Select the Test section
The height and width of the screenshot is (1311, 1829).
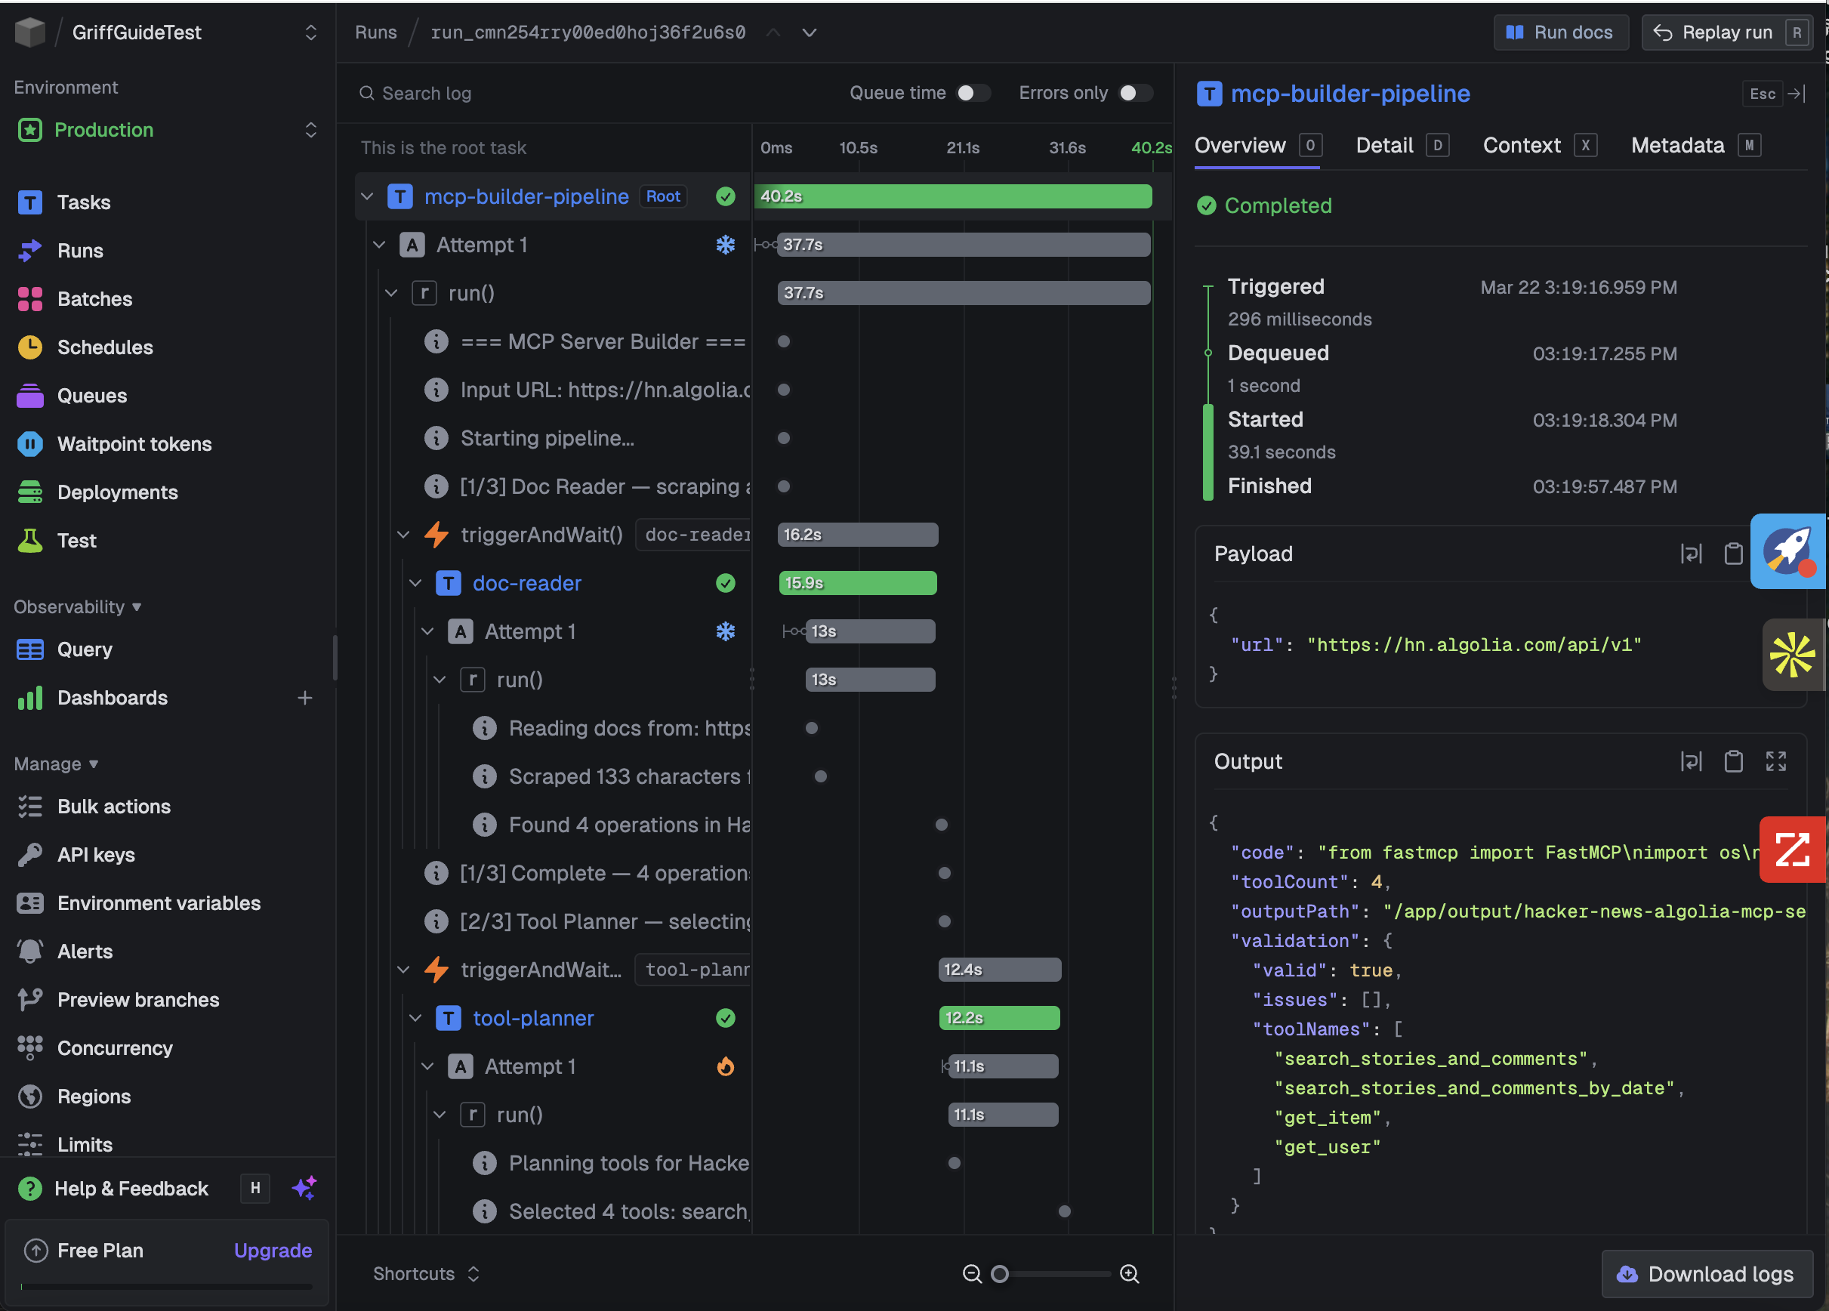(x=76, y=540)
